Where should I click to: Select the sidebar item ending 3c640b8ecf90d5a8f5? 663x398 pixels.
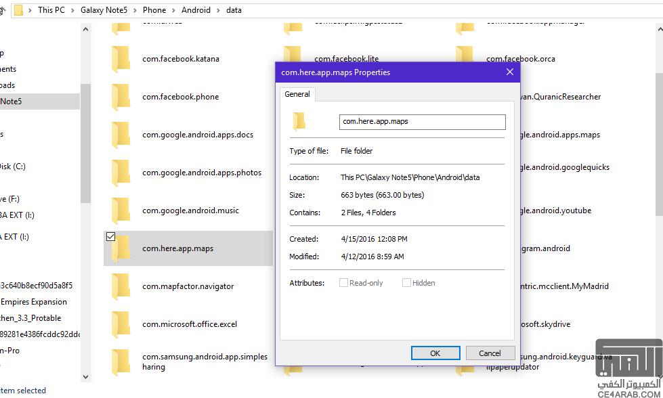[37, 285]
